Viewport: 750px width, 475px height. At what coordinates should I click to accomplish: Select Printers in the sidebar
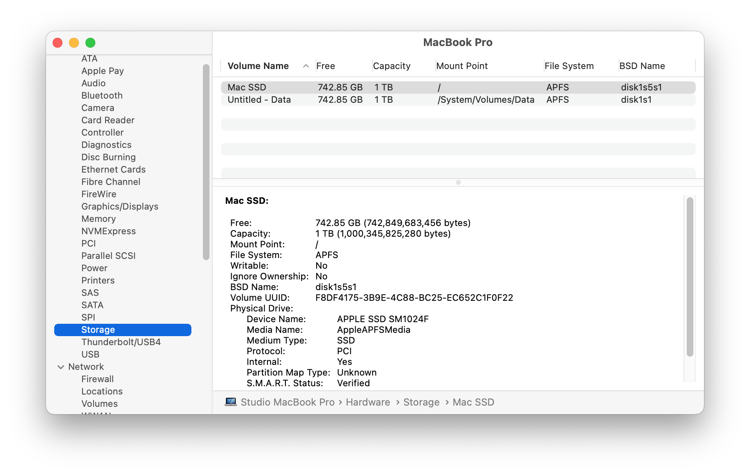click(x=98, y=280)
